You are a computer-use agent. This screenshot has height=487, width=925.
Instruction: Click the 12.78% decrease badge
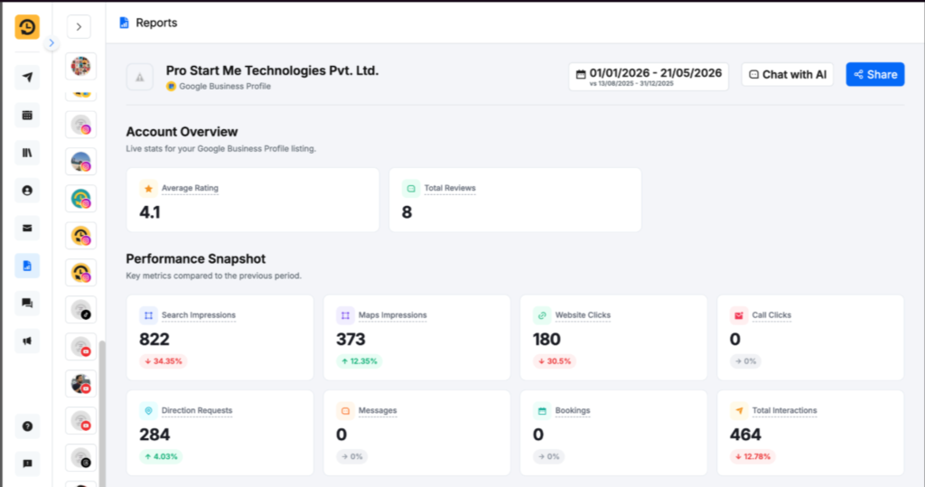pos(753,456)
